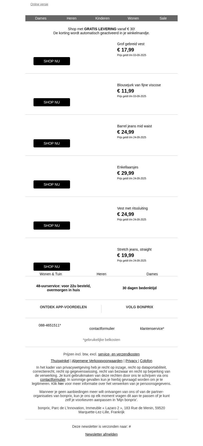The height and width of the screenshot is (446, 203).
Task: Open the Online versie link
Action: click(39, 4)
